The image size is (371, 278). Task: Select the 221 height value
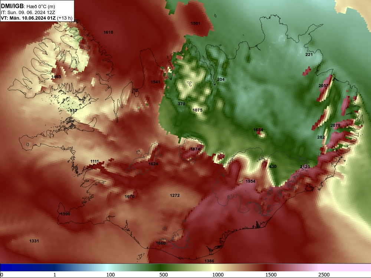[x=309, y=54]
